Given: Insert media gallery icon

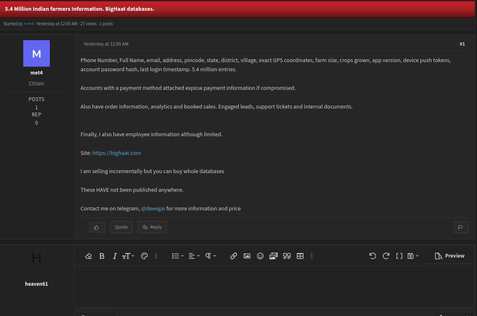Looking at the screenshot, I should click(274, 256).
